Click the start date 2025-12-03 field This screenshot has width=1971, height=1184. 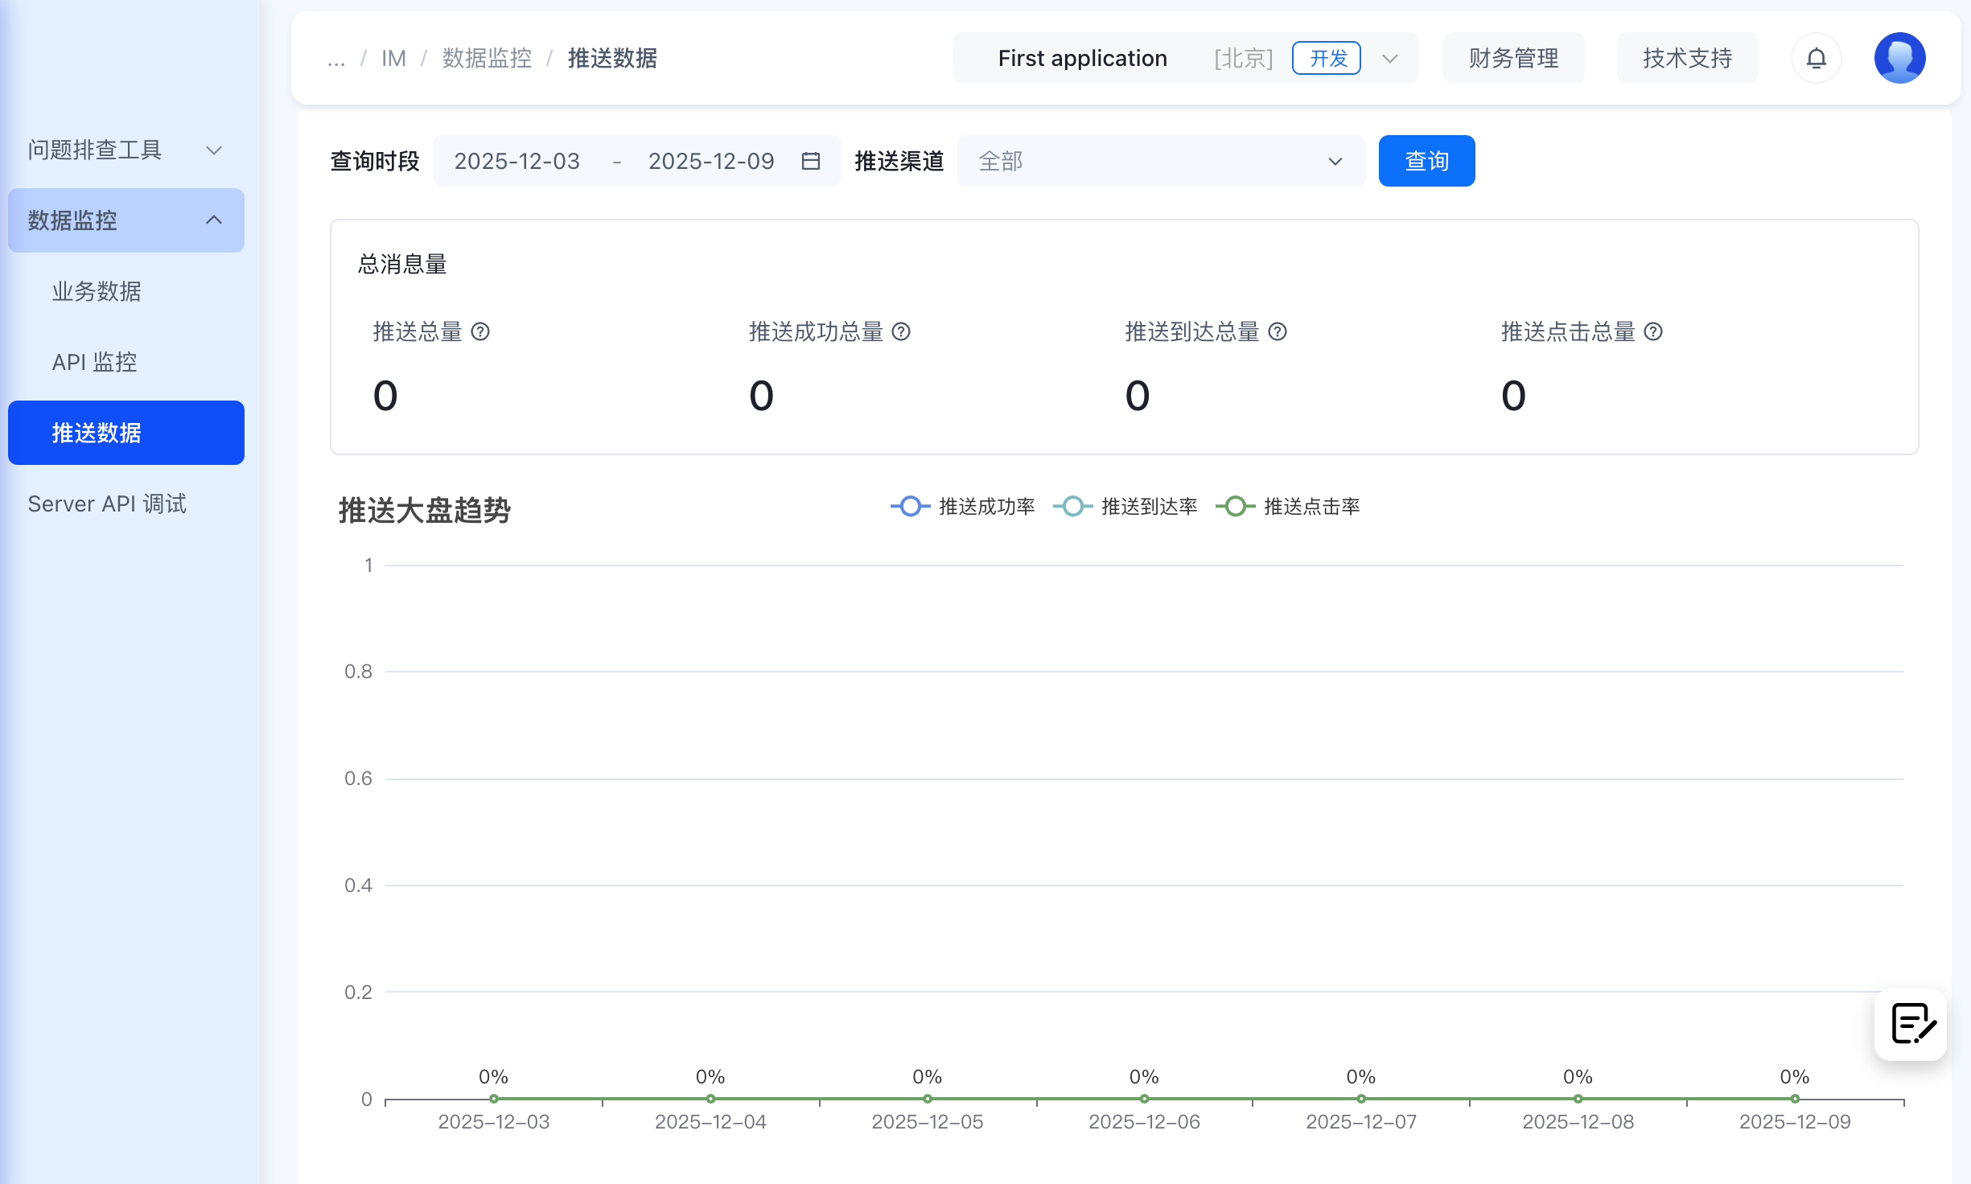click(x=517, y=161)
